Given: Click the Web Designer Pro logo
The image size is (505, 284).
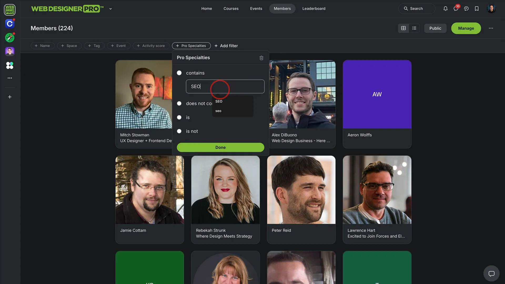Looking at the screenshot, I should [x=67, y=9].
